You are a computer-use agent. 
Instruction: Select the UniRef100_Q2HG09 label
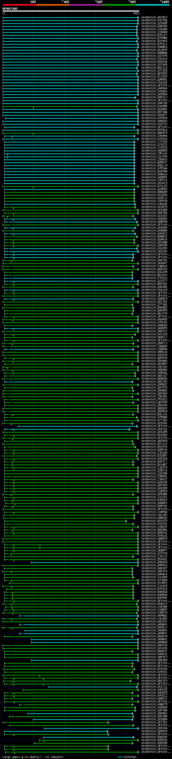[154, 731]
